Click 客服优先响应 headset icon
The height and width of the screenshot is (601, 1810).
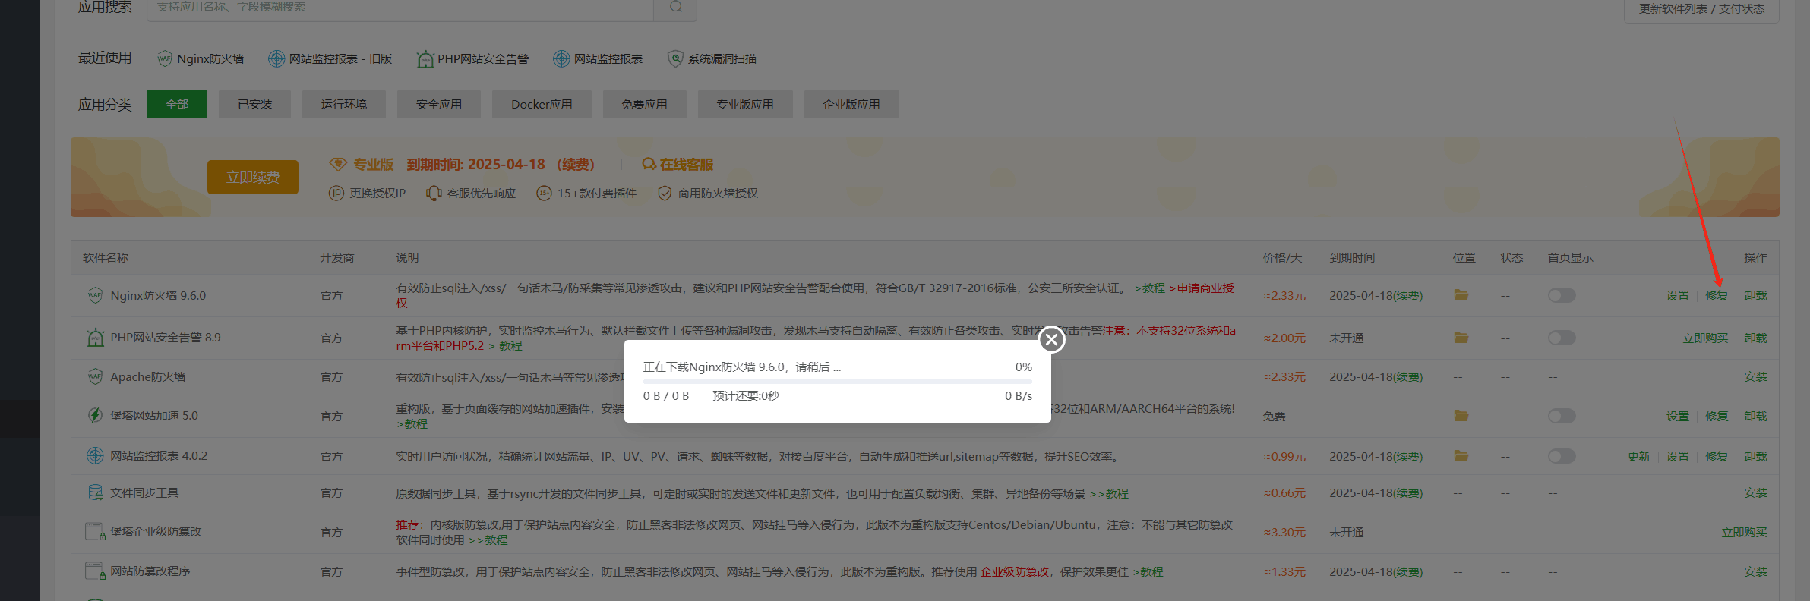click(x=433, y=194)
